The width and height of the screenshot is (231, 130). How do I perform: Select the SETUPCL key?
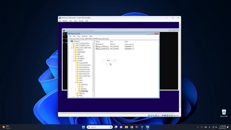point(84,89)
